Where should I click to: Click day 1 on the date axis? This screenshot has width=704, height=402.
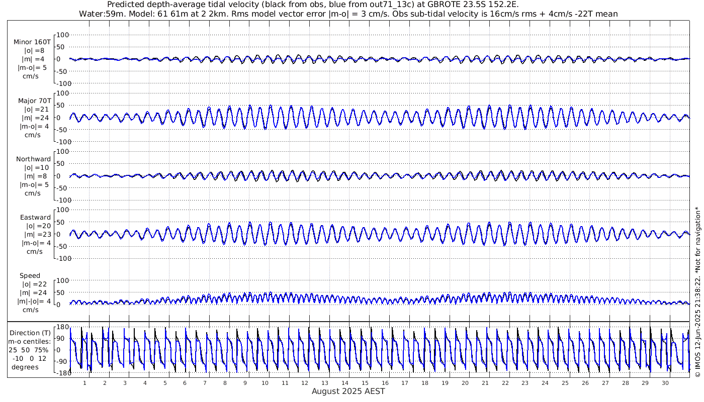(x=84, y=383)
